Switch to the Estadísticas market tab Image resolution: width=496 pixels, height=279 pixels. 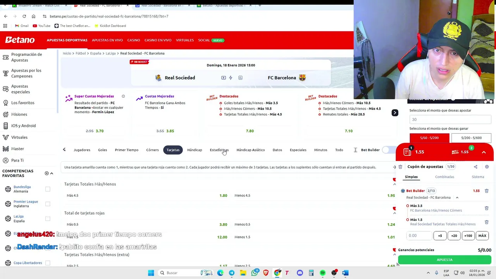[x=219, y=150]
